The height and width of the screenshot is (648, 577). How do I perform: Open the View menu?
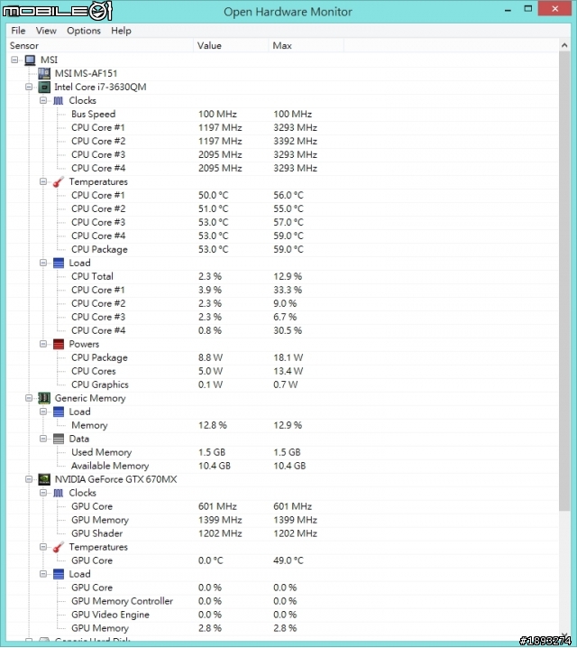[46, 31]
